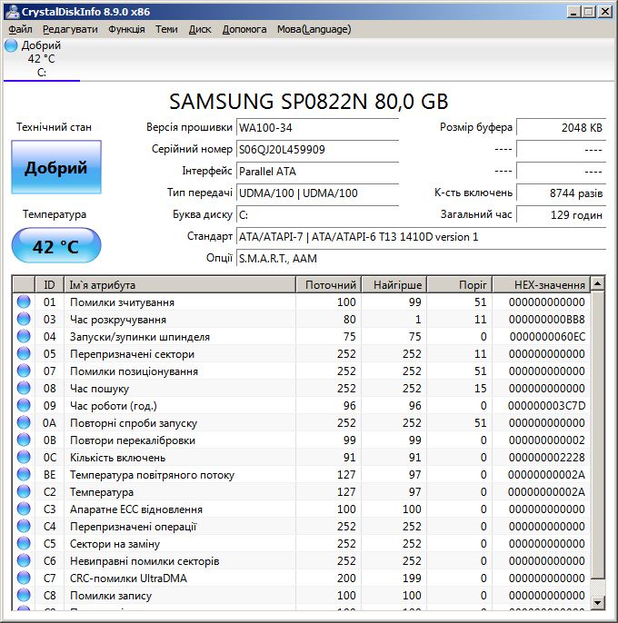The width and height of the screenshot is (618, 623).
Task: Click status orb for C2 Температура
Action: tap(24, 492)
